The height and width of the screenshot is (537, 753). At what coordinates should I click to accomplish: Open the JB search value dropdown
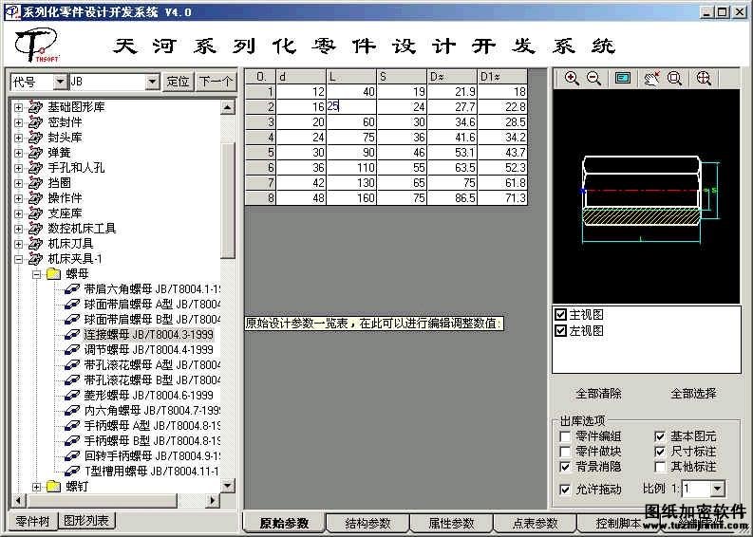pyautogui.click(x=152, y=82)
